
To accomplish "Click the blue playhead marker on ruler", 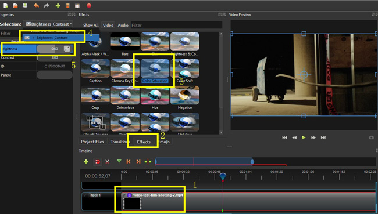I will [x=223, y=176].
